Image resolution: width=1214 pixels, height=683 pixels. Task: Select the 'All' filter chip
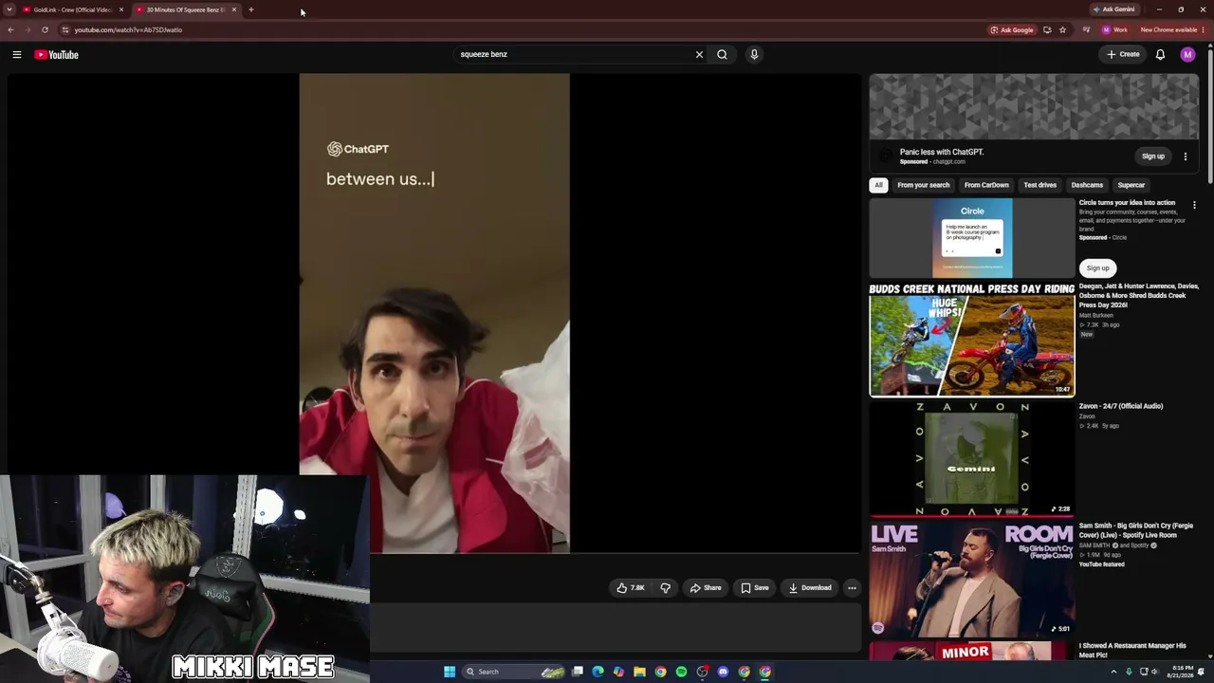point(878,185)
